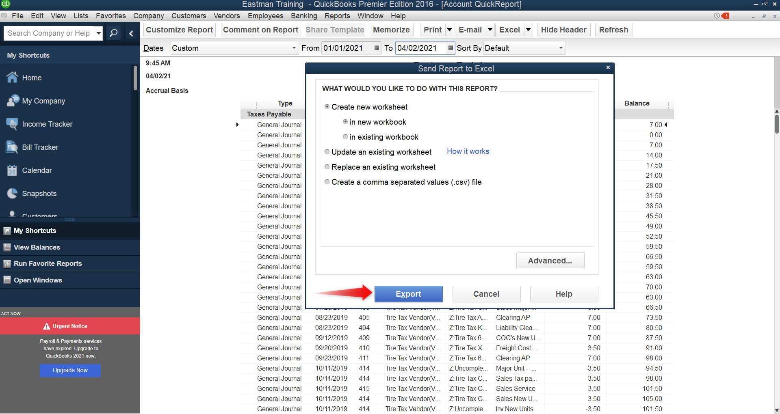Viewport: 780px width, 414px height.
Task: Open the Employees menu
Action: 265,15
